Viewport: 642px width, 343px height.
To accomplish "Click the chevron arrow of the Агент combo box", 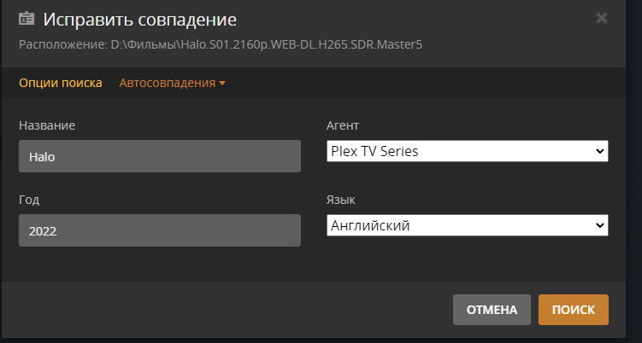I will [598, 152].
